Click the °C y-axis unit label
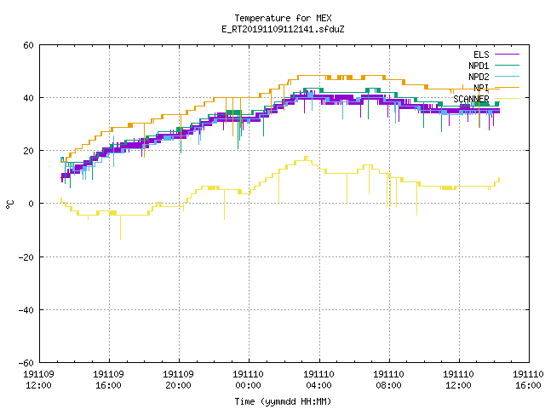The image size is (545, 409). pyautogui.click(x=9, y=204)
